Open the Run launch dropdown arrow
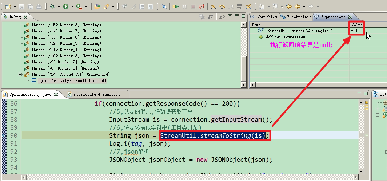 tap(72, 7)
